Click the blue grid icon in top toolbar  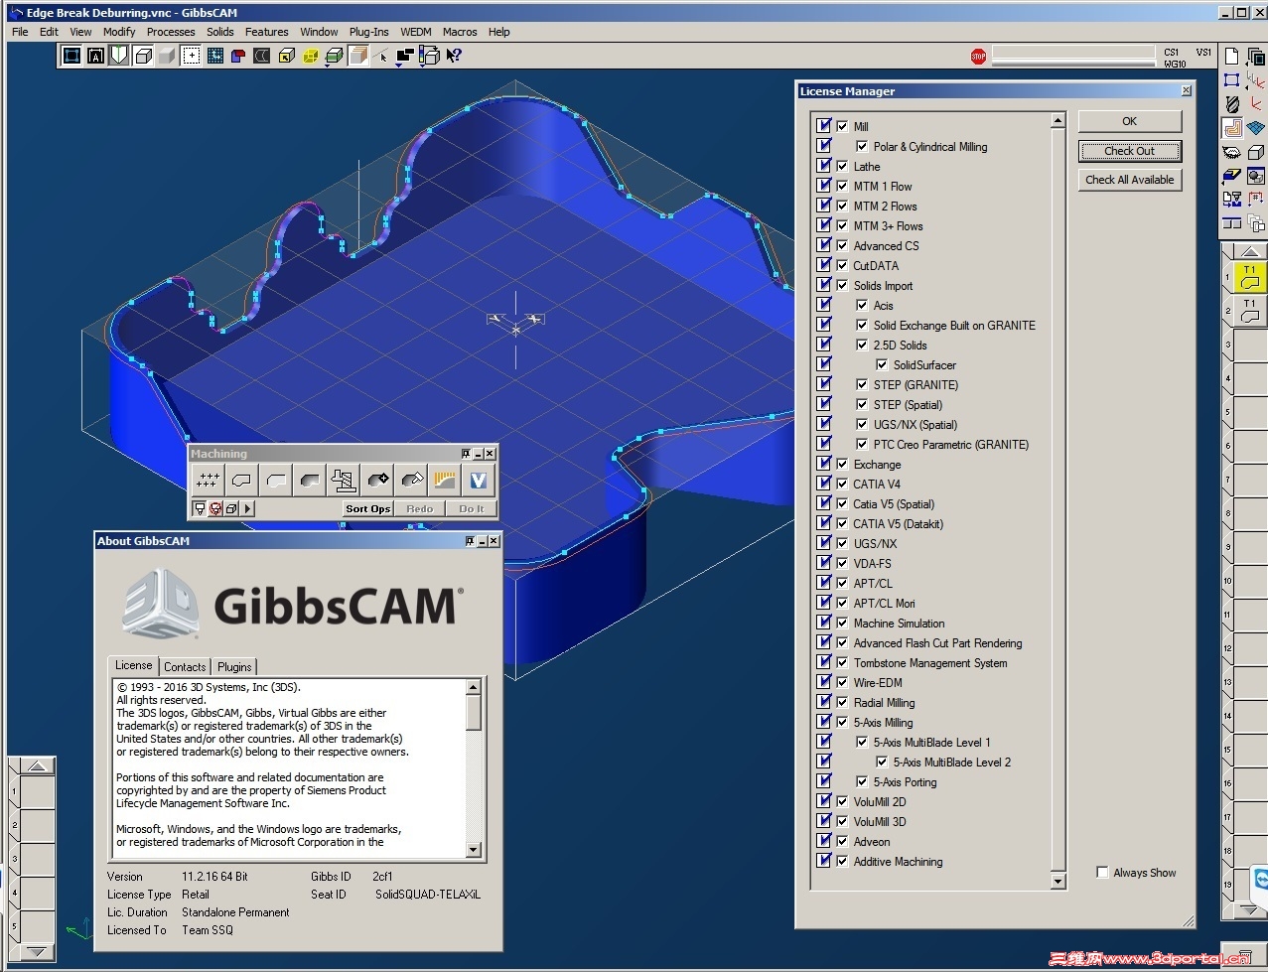coord(214,56)
